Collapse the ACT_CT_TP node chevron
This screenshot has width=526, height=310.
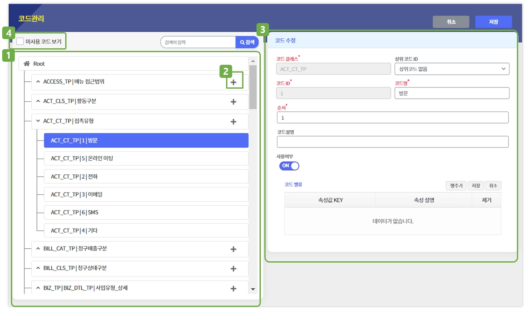tap(38, 121)
